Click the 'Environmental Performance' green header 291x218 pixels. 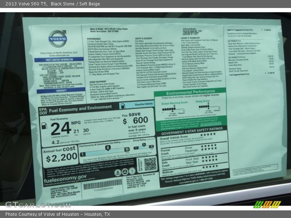click(x=190, y=92)
